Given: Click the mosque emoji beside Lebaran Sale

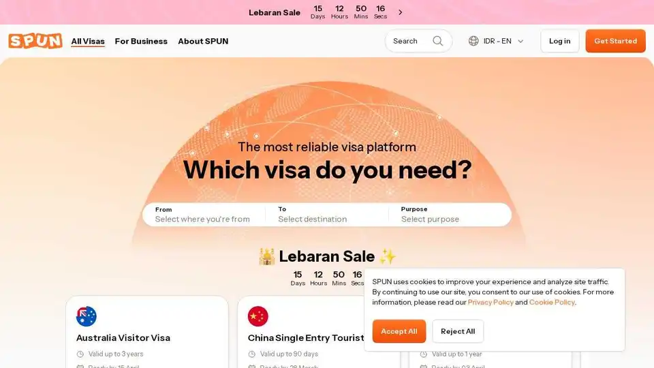Looking at the screenshot, I should click(x=267, y=257).
